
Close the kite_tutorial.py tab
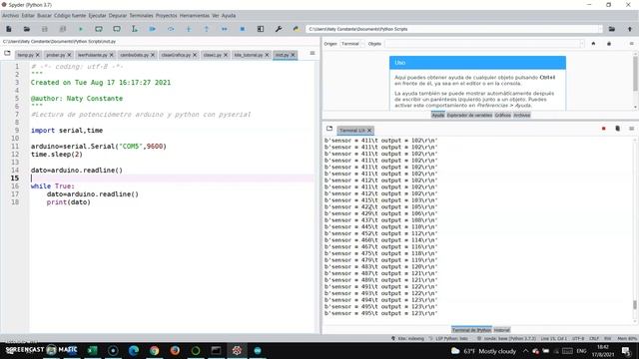(267, 55)
